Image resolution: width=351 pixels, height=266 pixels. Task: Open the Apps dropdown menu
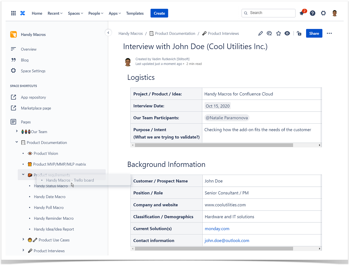(115, 13)
